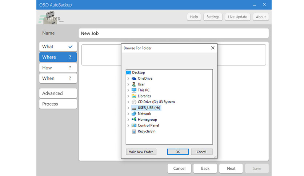Expand the OneDrive tree node

tap(128, 79)
